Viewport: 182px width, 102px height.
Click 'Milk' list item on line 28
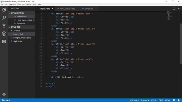[63, 68]
